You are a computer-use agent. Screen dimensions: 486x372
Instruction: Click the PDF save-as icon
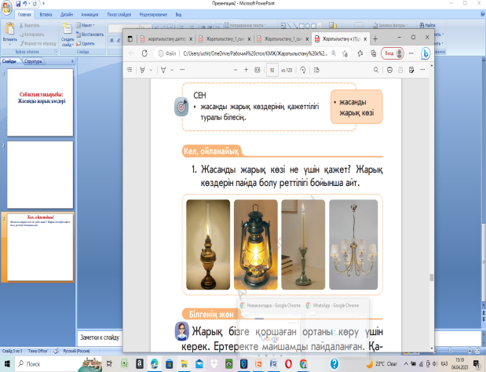point(411,70)
